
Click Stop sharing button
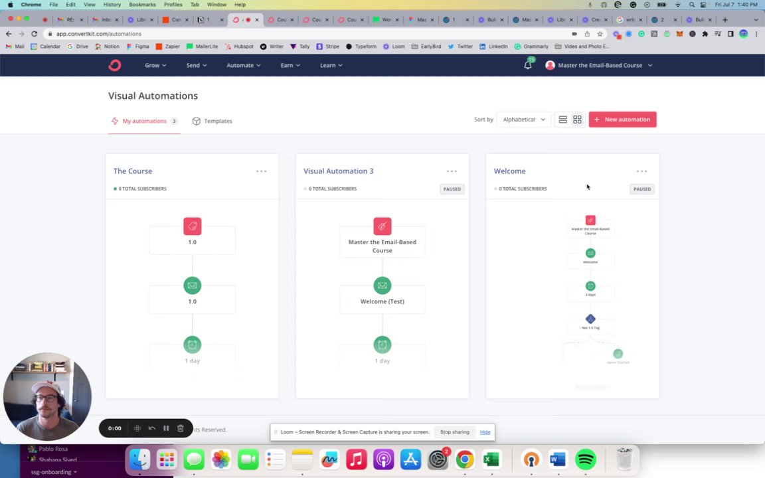tap(454, 432)
